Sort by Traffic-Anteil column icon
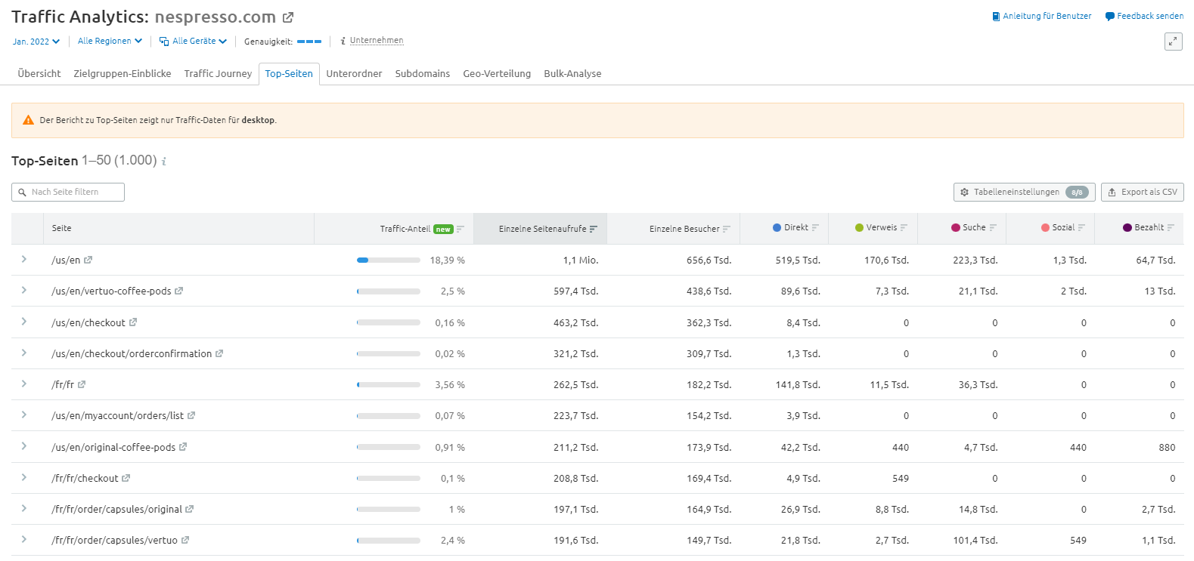Image resolution: width=1194 pixels, height=561 pixels. [461, 229]
